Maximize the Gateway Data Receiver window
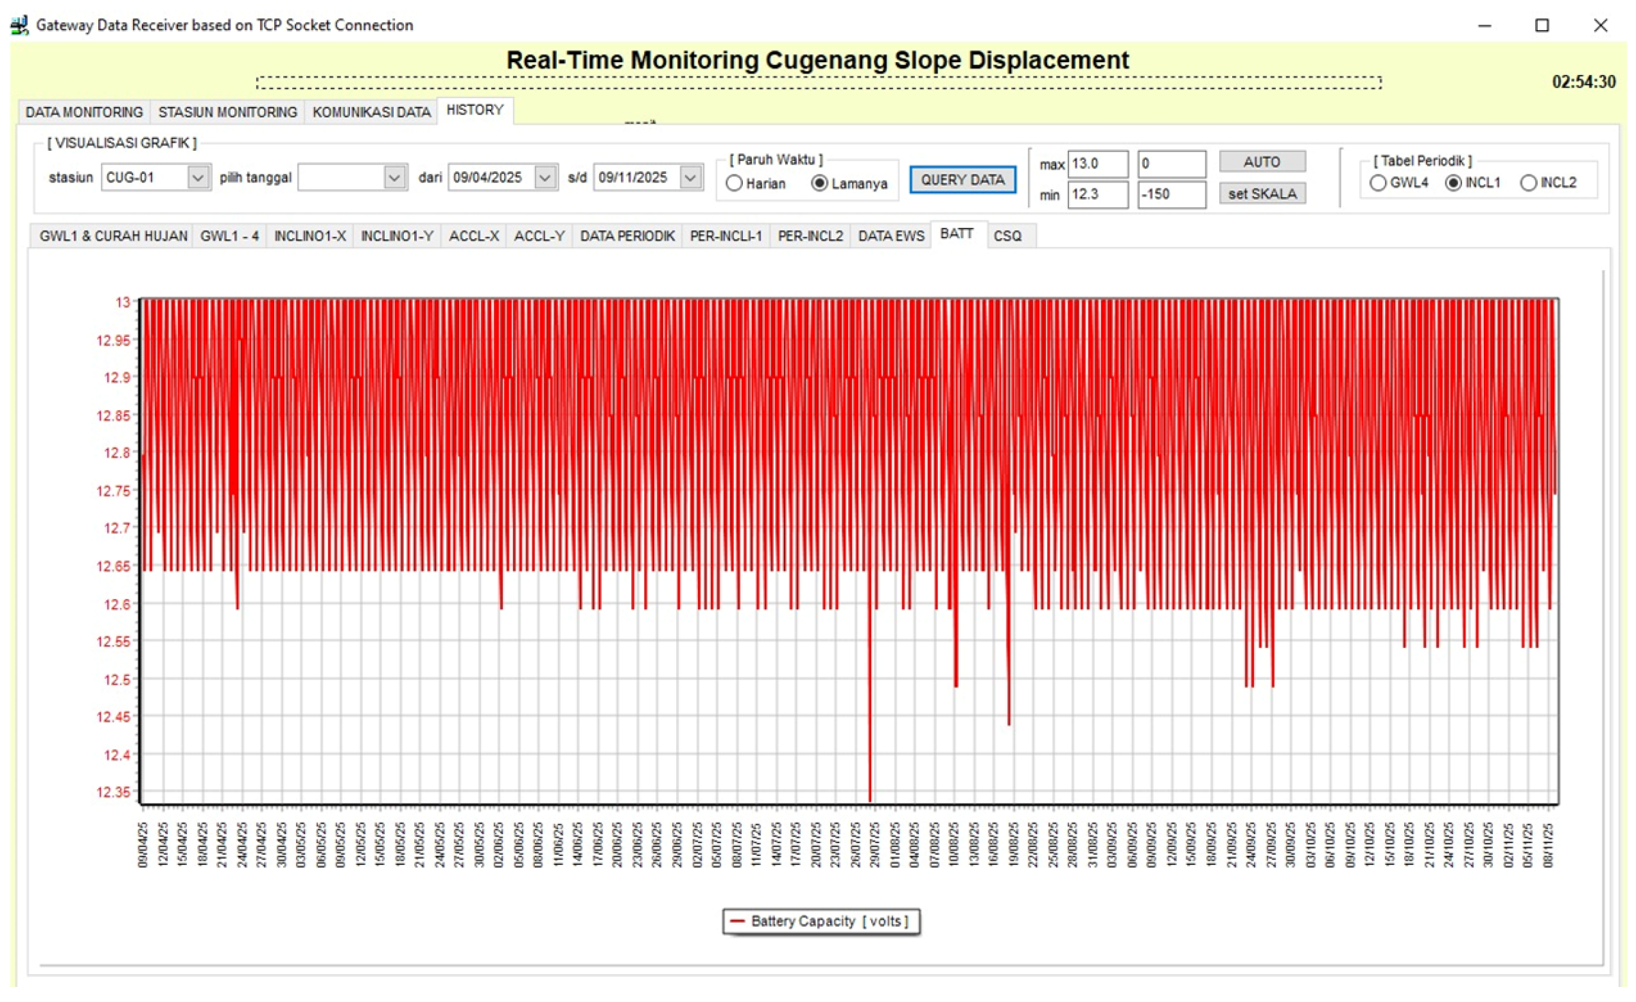 click(x=1542, y=25)
